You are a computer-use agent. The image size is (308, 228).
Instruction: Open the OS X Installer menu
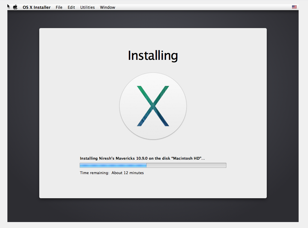click(36, 7)
